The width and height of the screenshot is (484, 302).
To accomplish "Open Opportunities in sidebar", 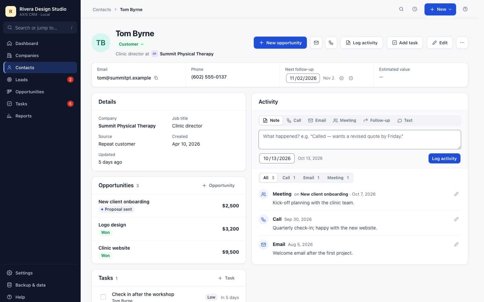I will (40, 92).
